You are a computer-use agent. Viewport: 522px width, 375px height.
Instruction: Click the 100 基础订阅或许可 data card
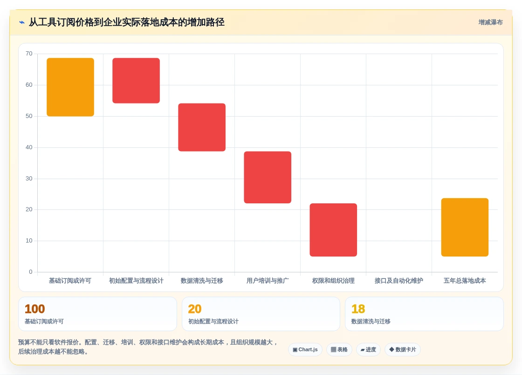click(97, 314)
